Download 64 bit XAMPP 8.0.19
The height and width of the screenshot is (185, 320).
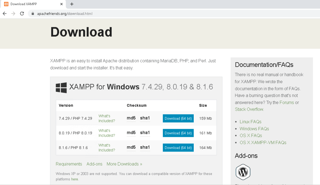(x=178, y=133)
